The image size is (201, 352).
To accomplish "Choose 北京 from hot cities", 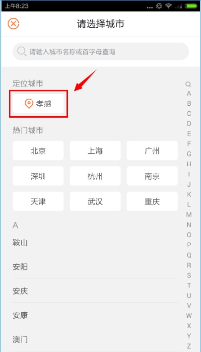I will point(38,150).
